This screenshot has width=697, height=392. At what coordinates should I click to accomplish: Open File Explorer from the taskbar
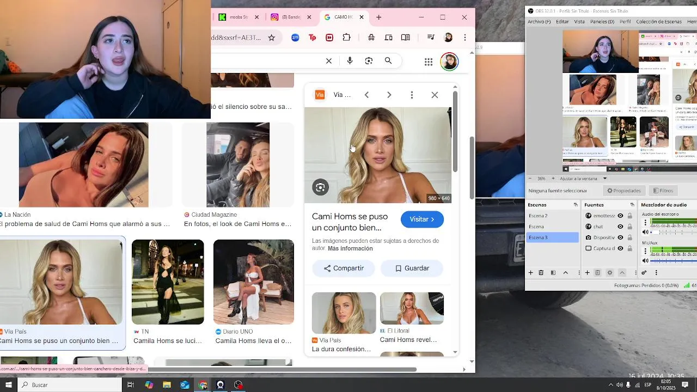point(167,385)
